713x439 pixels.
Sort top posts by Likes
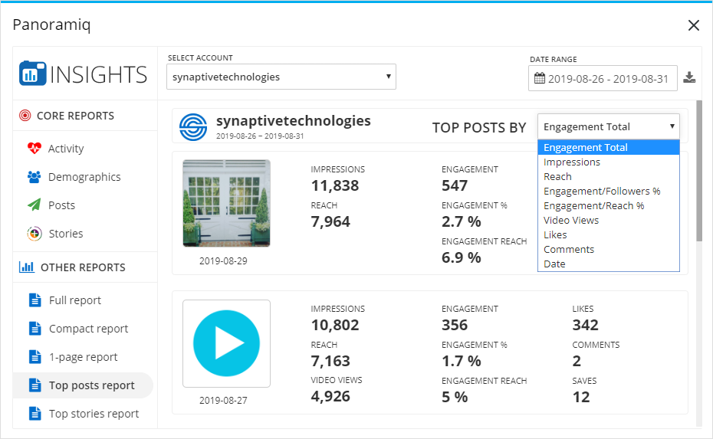[x=609, y=234]
